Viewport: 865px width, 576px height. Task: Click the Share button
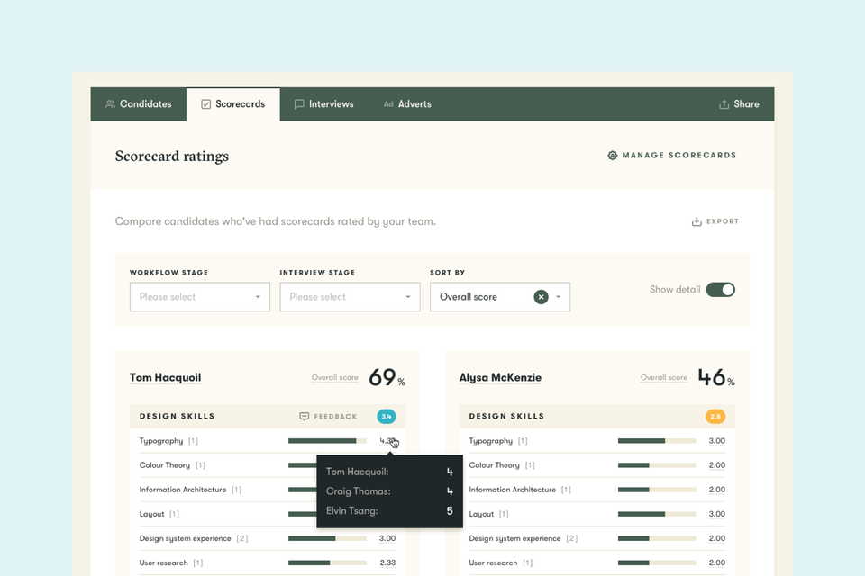[739, 104]
